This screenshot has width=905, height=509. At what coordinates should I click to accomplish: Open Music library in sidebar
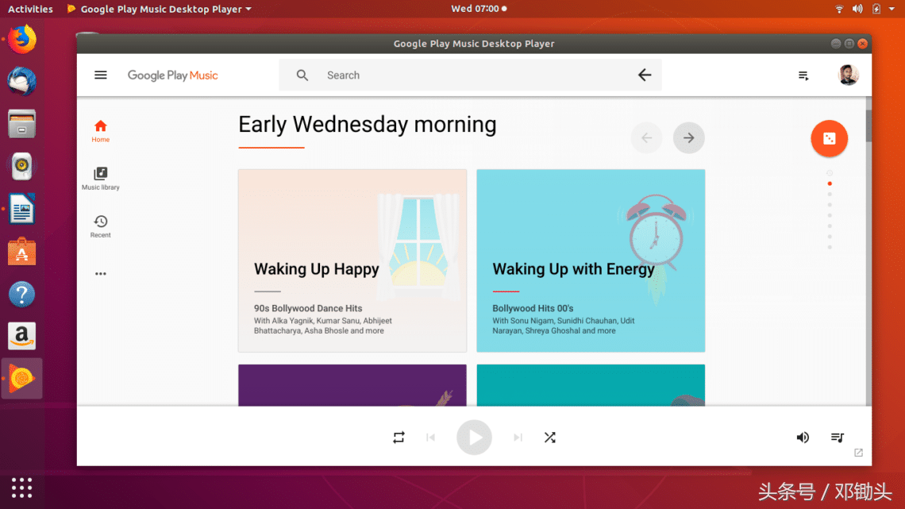point(101,179)
